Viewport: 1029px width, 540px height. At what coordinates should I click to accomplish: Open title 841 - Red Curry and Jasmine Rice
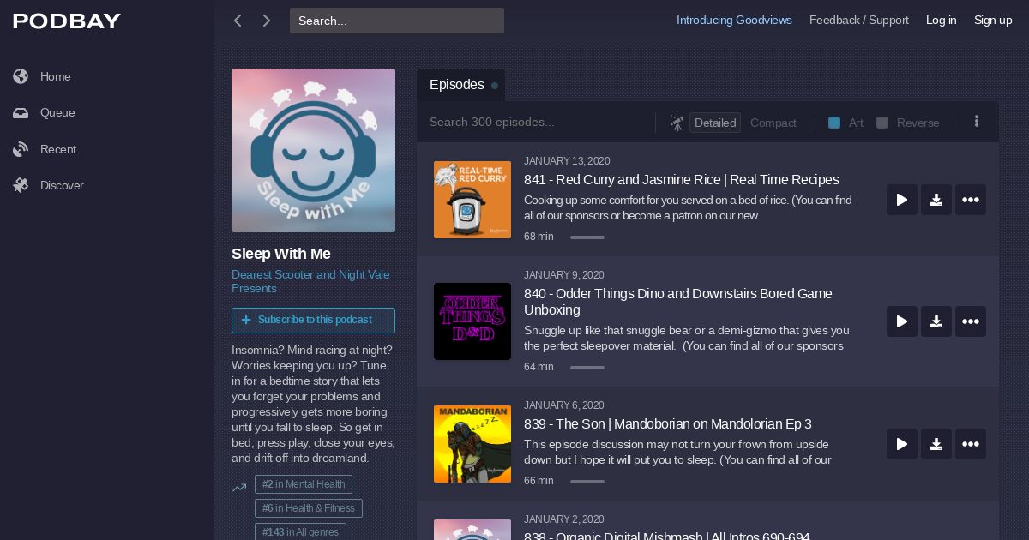[x=682, y=180]
